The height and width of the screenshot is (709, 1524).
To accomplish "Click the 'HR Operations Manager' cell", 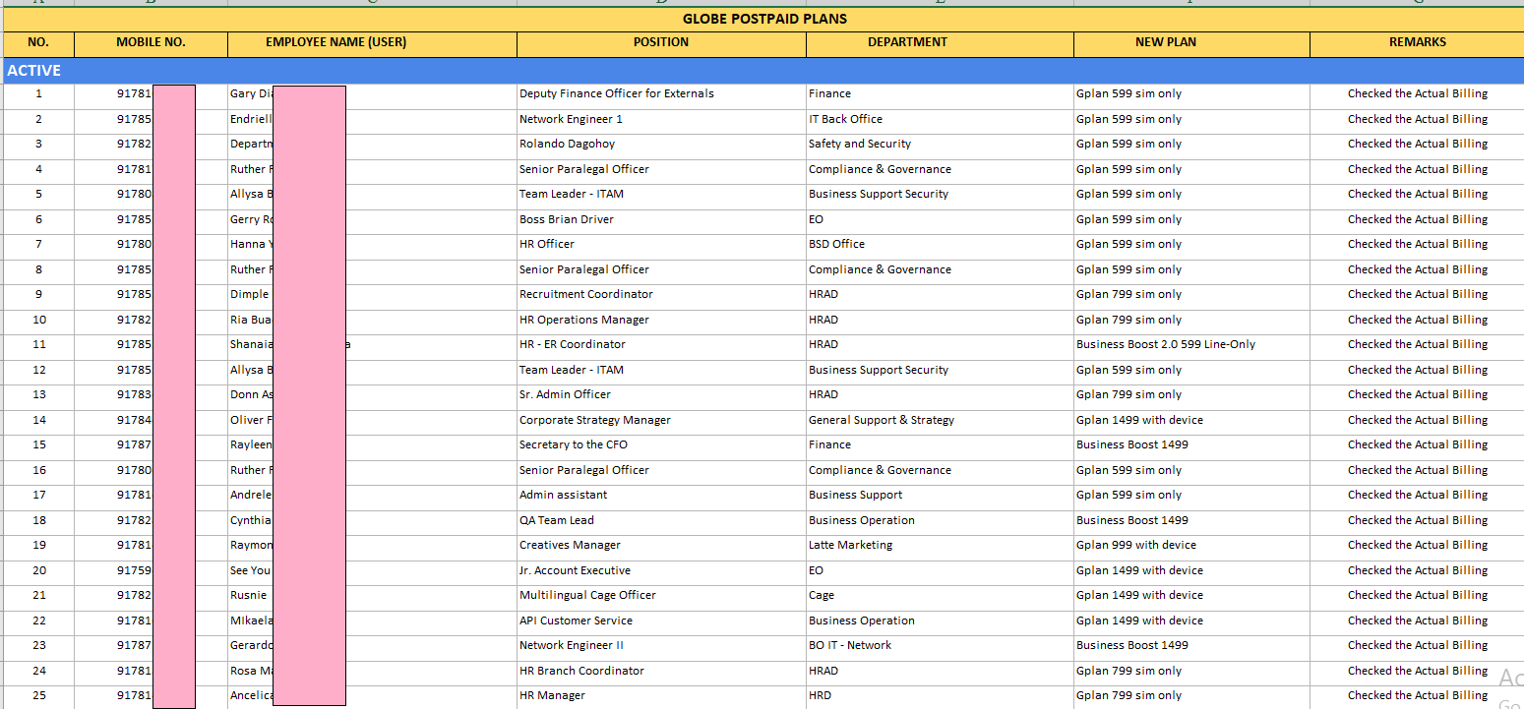I will coord(661,321).
